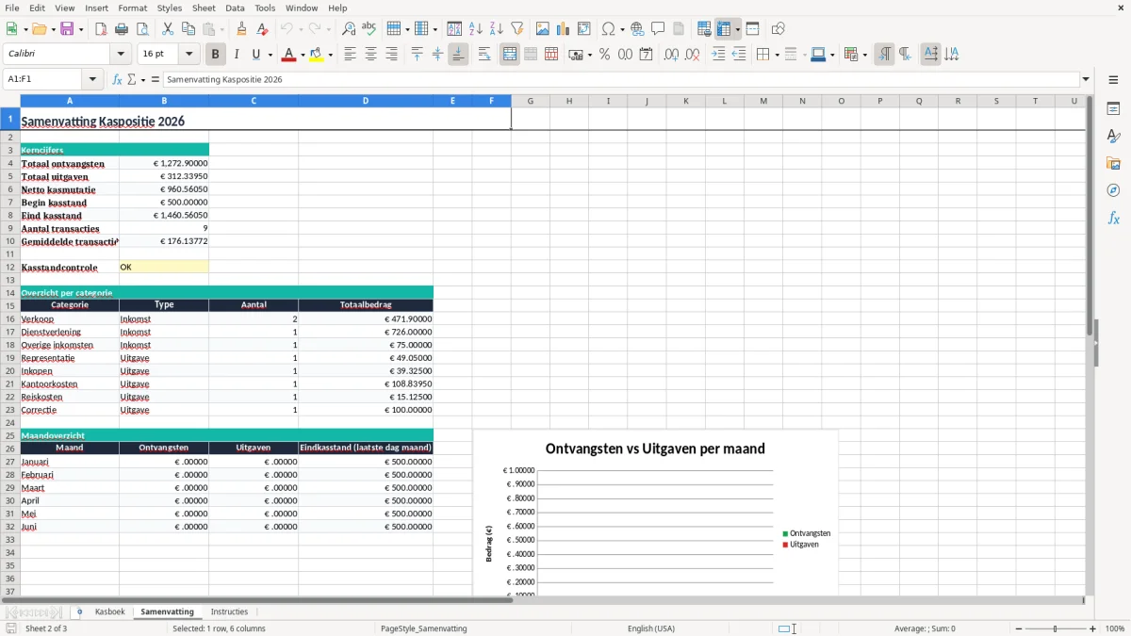Image resolution: width=1131 pixels, height=636 pixels.
Task: Sort ascending A to Z
Action: (x=476, y=29)
